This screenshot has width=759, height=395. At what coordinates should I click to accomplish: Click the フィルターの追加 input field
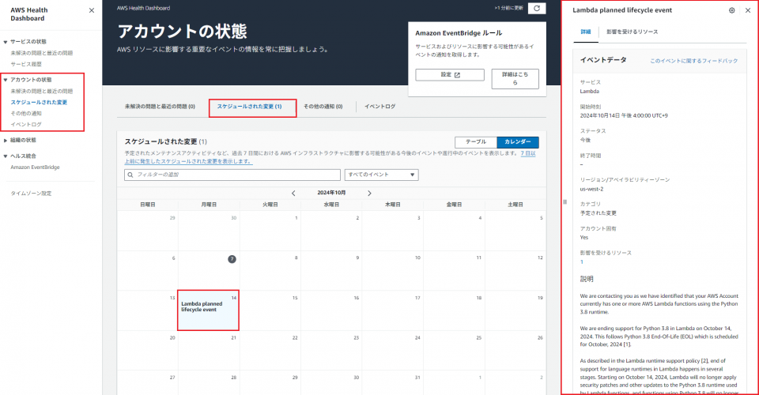[x=232, y=175]
